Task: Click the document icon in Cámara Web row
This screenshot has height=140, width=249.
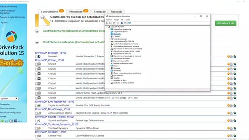Action: [231, 136]
